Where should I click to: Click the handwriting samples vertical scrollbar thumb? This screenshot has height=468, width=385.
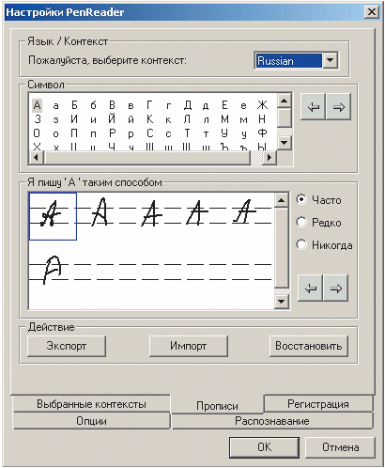coord(281,247)
